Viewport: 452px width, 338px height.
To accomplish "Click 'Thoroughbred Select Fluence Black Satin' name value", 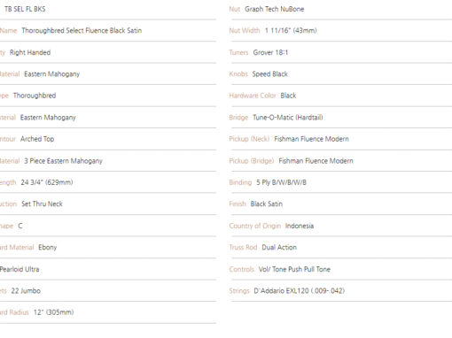I will [x=82, y=31].
